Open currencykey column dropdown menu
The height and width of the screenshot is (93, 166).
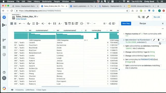[107, 30]
